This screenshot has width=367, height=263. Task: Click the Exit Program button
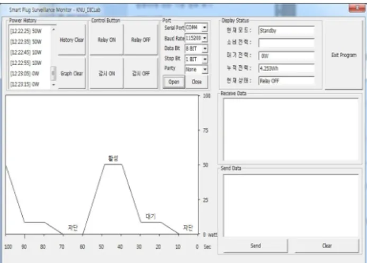pos(344,55)
